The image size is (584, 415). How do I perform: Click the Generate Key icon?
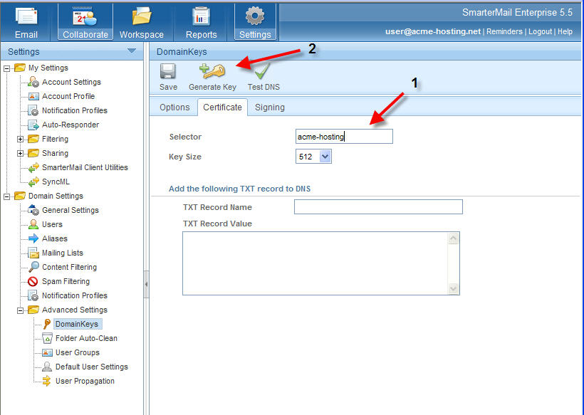click(212, 70)
